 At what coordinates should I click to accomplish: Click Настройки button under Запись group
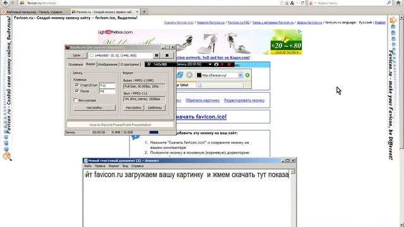[x=94, y=108]
